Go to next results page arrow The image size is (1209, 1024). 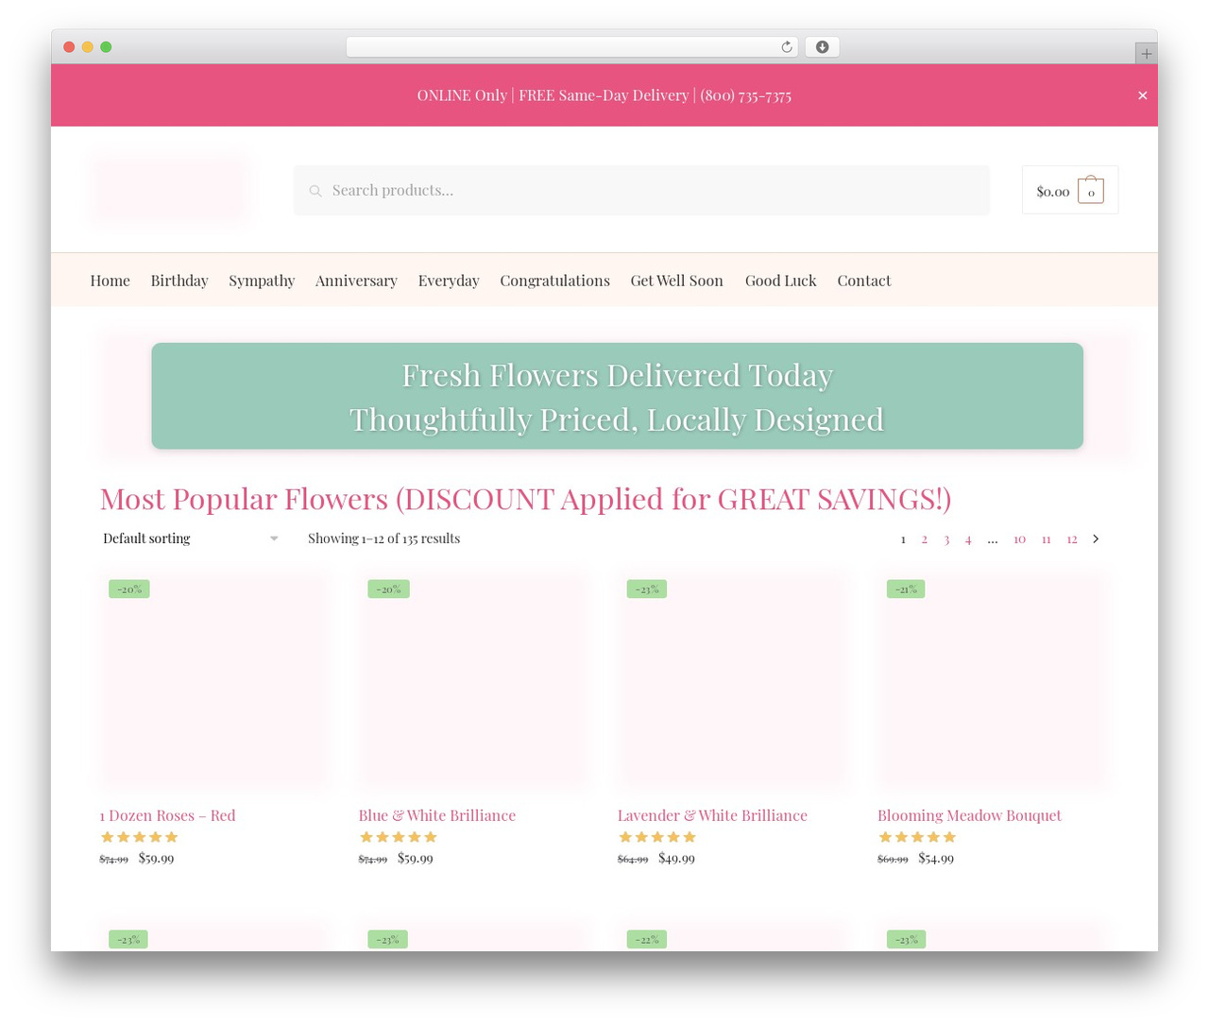click(x=1096, y=538)
